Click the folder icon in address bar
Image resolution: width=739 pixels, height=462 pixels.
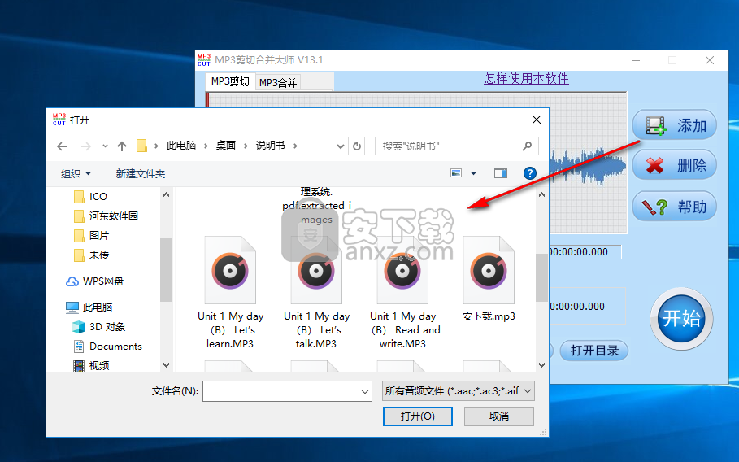[x=141, y=146]
